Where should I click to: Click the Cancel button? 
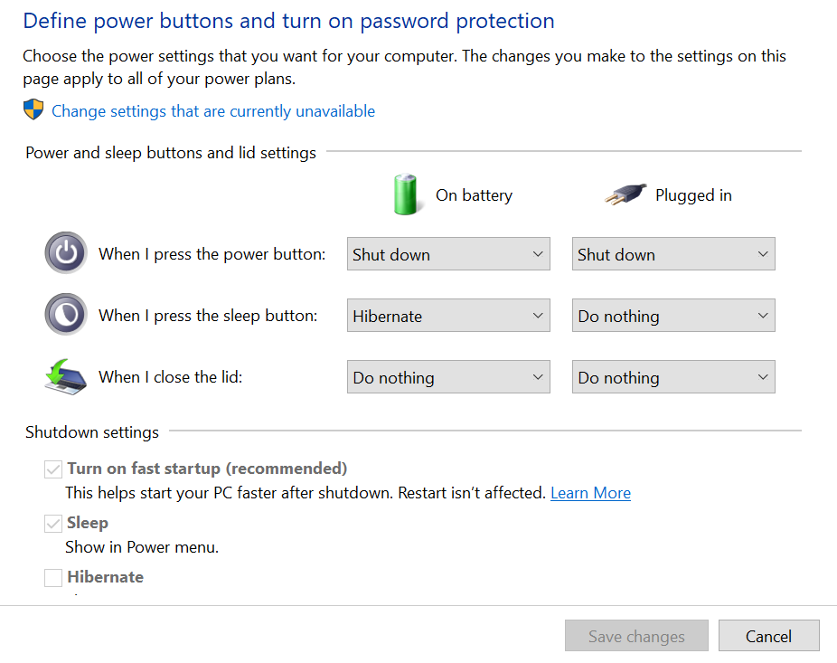tap(768, 636)
